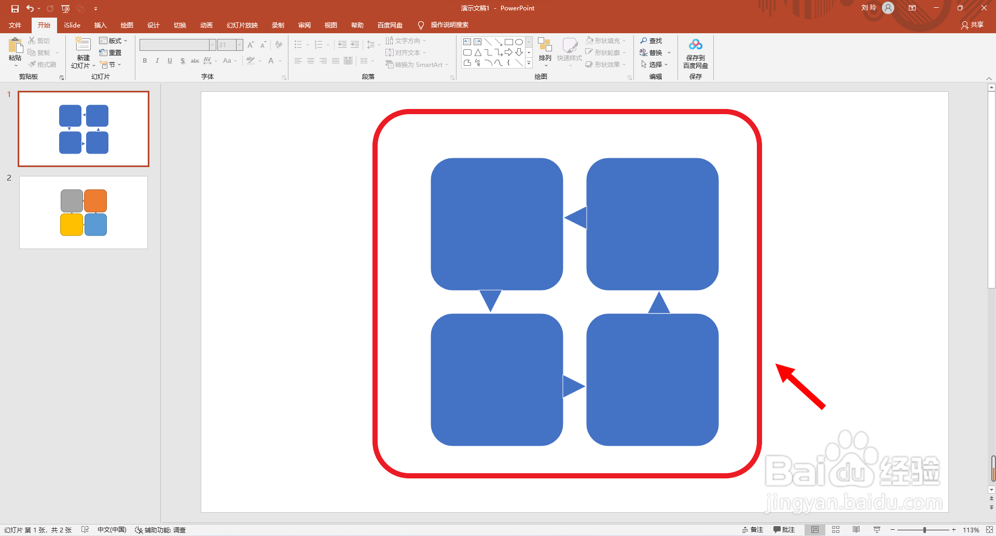
Task: Decrease the list indent level
Action: pos(342,45)
